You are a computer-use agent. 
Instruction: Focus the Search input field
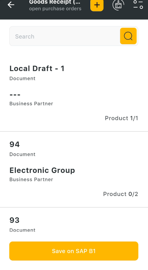(x=65, y=36)
